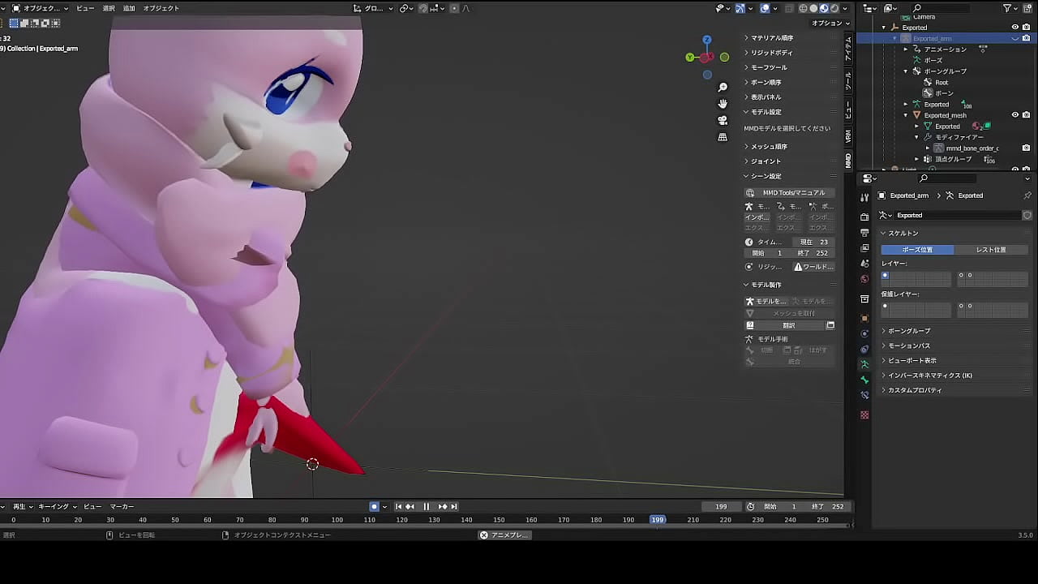The width and height of the screenshot is (1038, 584).
Task: Click the timeline 終了 252 frame field
Action: [x=829, y=506]
